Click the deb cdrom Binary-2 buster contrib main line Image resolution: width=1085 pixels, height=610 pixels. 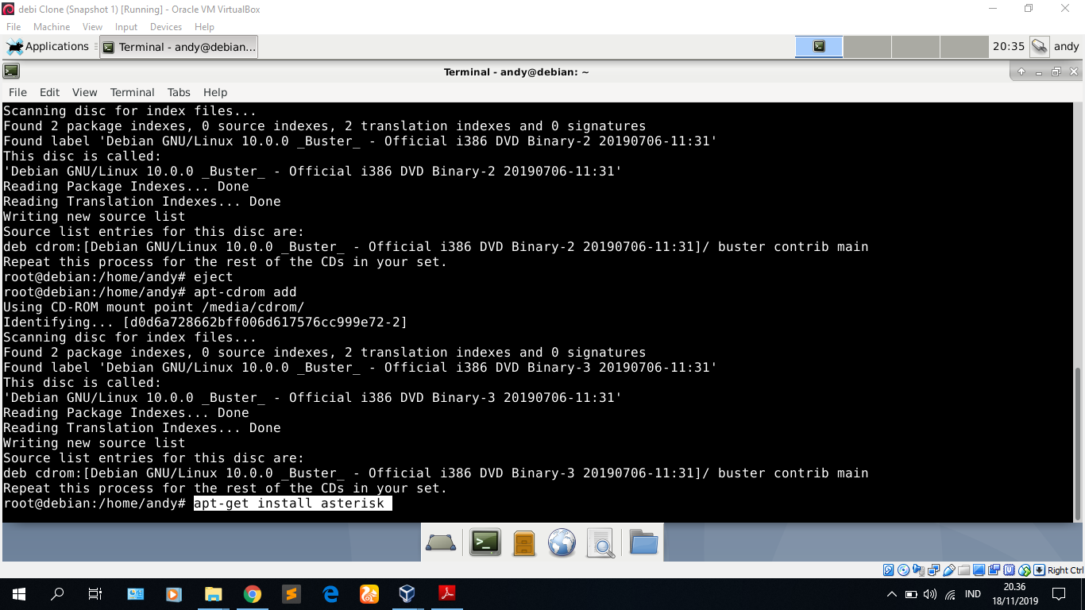point(436,247)
